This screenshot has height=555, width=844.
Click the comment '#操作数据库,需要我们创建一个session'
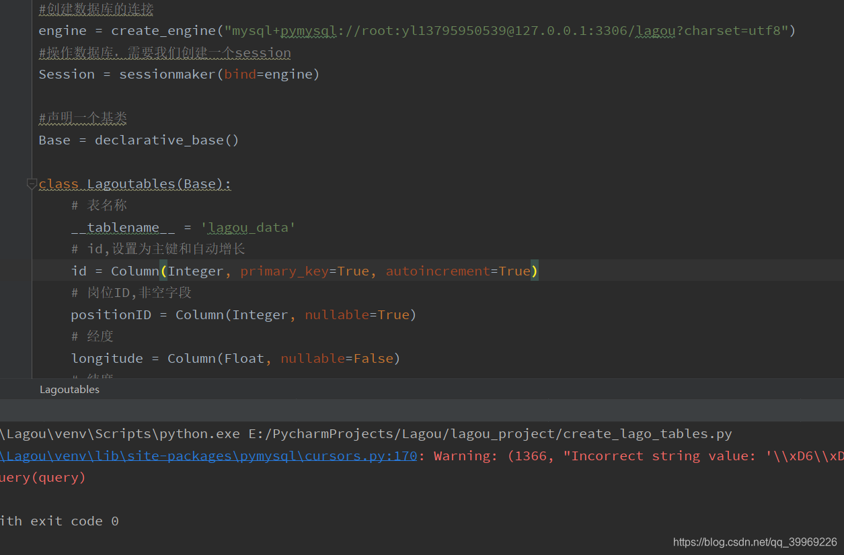coord(165,53)
